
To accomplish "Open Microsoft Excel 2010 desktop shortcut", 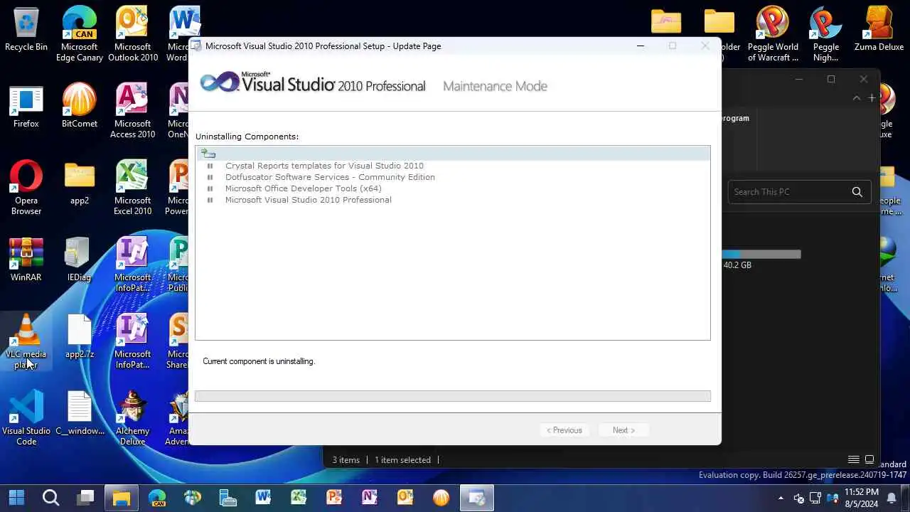I will 133,188.
